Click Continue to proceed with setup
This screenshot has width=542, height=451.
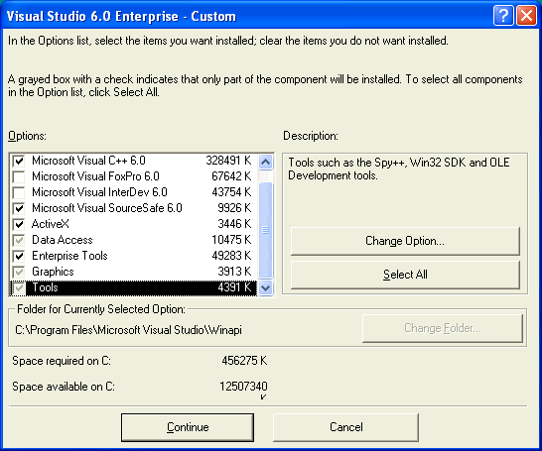(188, 427)
